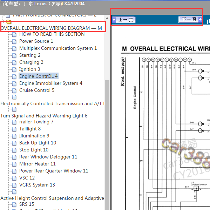Image resolution: width=210 pixels, height=210 pixels.
Task: Click document icon next to Charging 2
Action: (14, 62)
